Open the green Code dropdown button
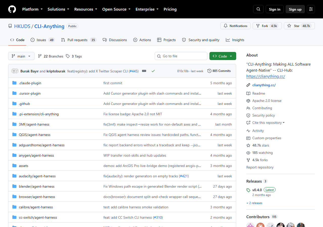The width and height of the screenshot is (323, 227). point(223,56)
